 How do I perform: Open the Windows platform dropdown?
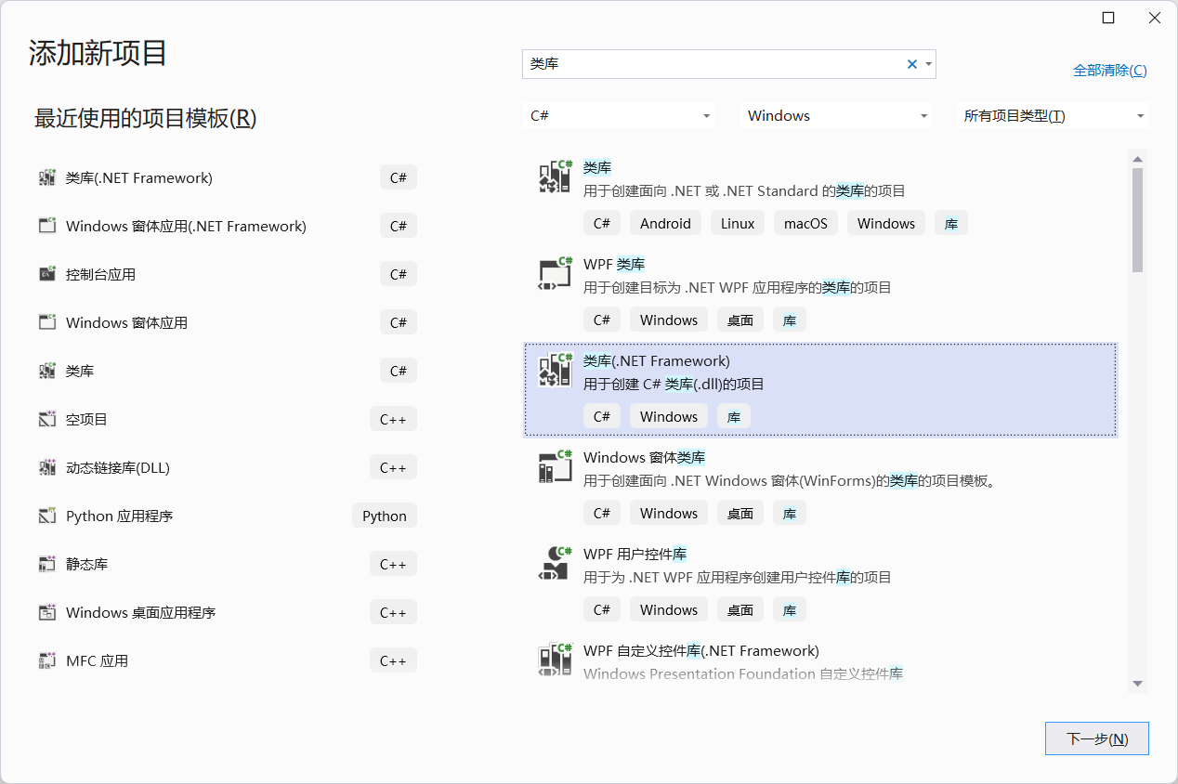[x=835, y=115]
